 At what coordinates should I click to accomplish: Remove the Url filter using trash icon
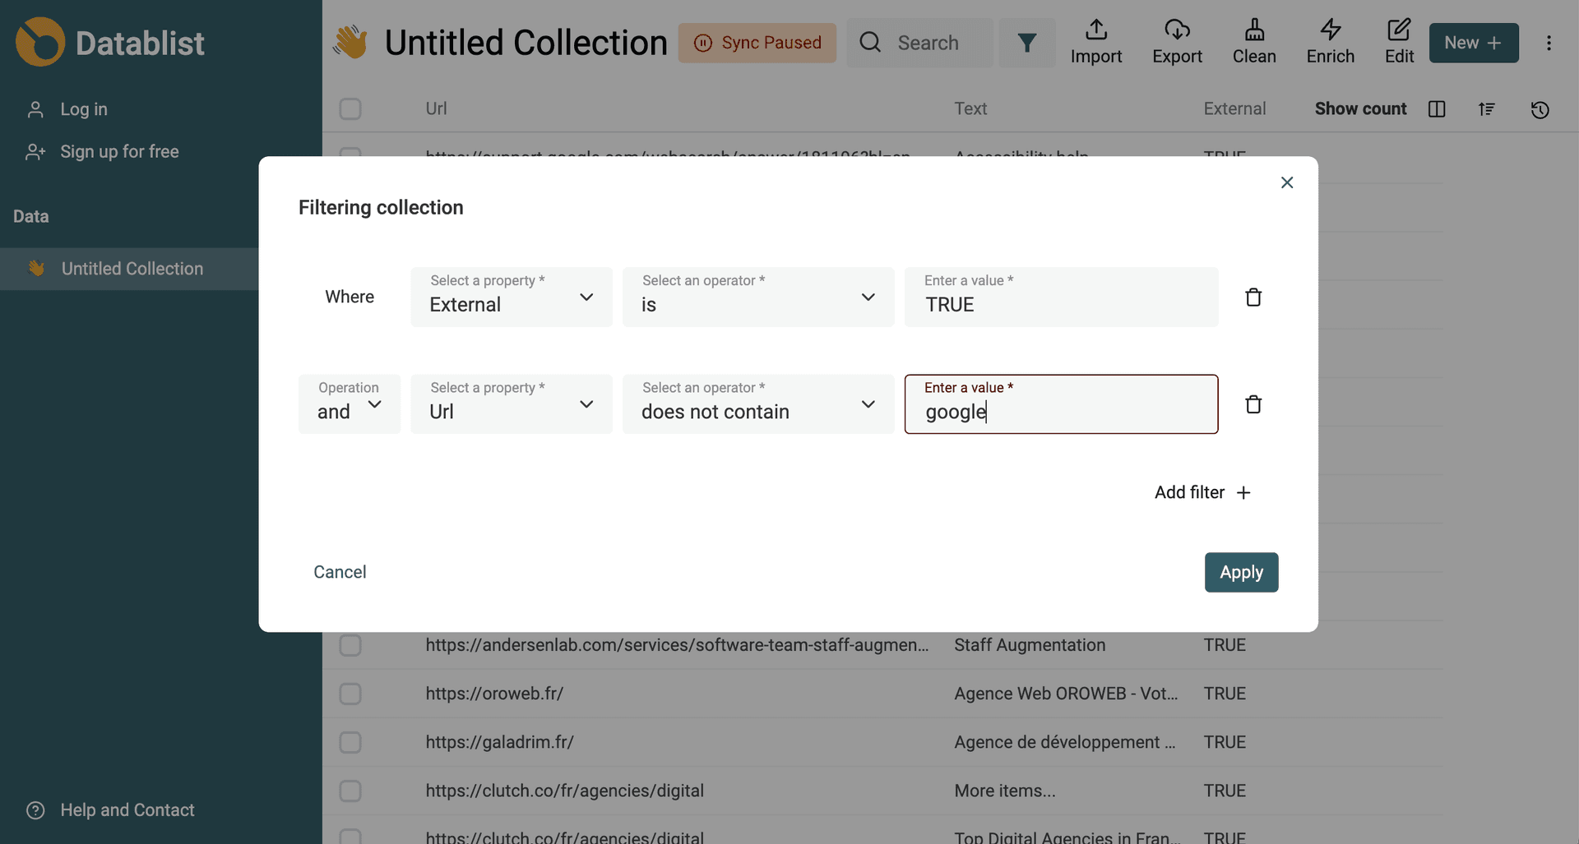tap(1253, 404)
